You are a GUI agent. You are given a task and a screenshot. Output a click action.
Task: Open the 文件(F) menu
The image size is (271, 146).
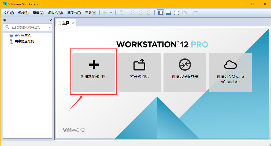coord(9,13)
